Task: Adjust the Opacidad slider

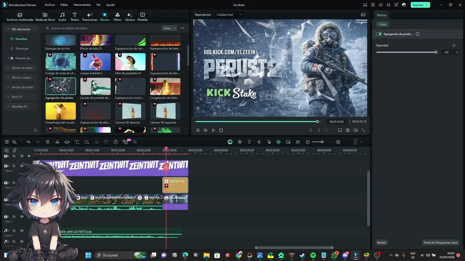Action: pos(406,52)
